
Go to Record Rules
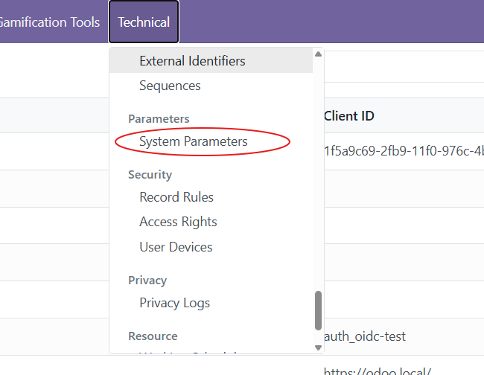point(176,197)
